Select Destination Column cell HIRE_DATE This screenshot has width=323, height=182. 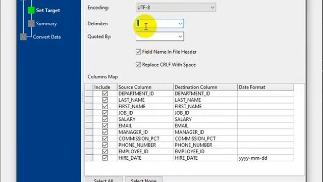pos(205,158)
